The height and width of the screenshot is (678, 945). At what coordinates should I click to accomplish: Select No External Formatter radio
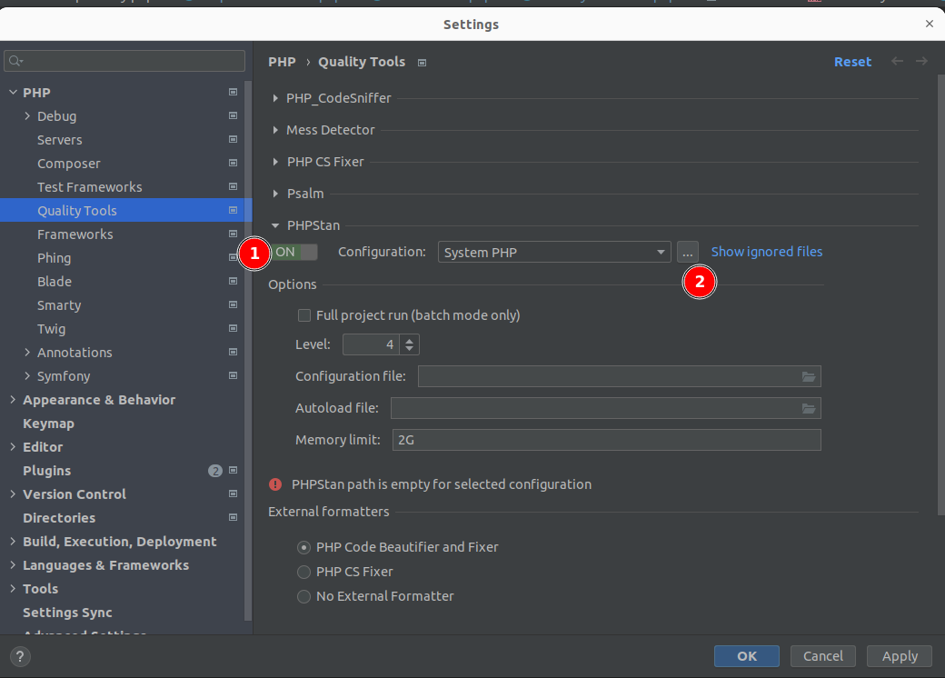click(x=303, y=596)
